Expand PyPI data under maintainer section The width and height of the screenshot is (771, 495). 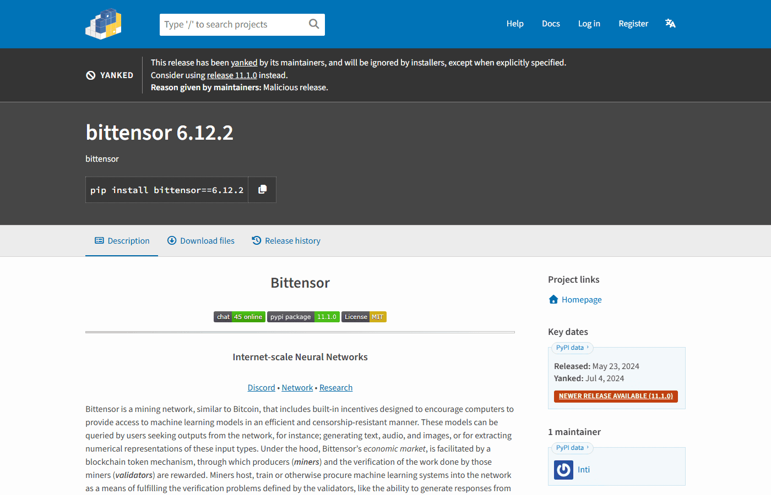pyautogui.click(x=572, y=448)
